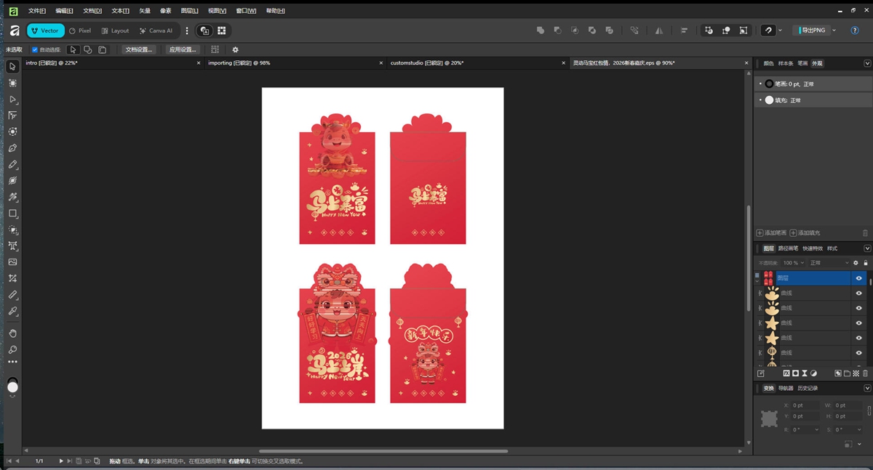Open the 导出PNG dropdown arrow

[834, 31]
